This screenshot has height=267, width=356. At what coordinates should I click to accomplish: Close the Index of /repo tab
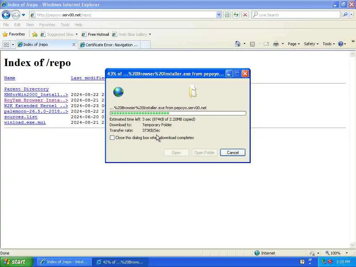coord(74,44)
